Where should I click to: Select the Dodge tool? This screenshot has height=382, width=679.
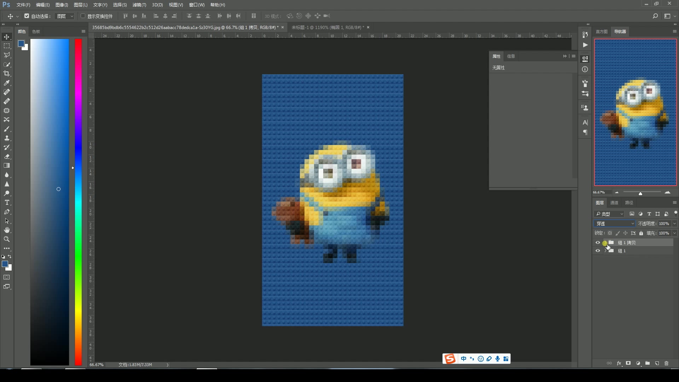pyautogui.click(x=7, y=193)
